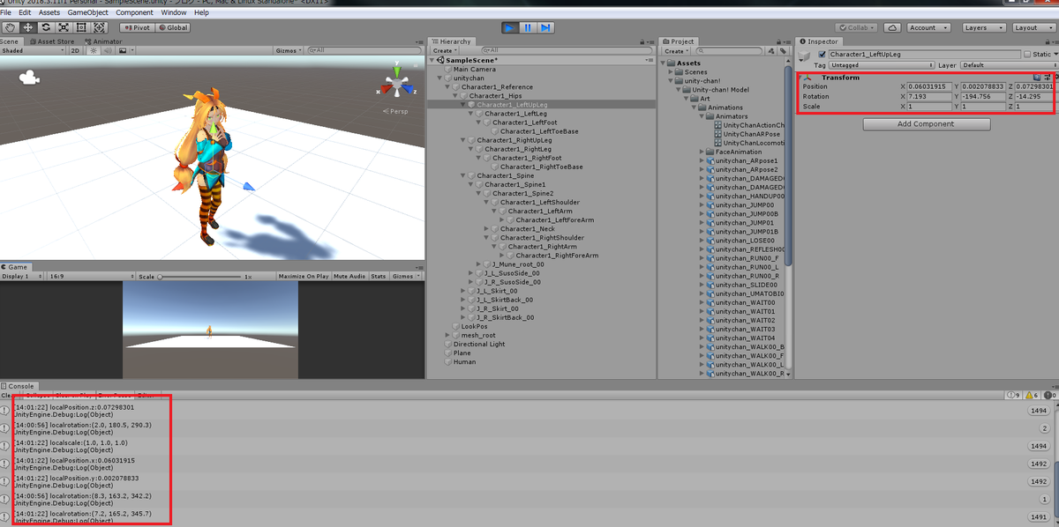Open the Component menu
The image size is (1059, 527).
[x=134, y=13]
